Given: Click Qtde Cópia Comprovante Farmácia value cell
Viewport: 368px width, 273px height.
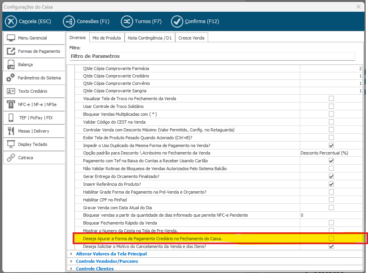Looking at the screenshot, I should [x=331, y=68].
